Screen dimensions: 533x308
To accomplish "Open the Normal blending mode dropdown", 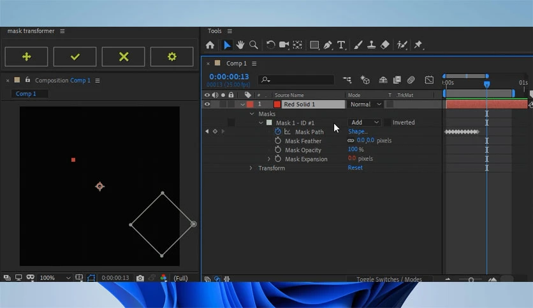I will click(x=365, y=104).
